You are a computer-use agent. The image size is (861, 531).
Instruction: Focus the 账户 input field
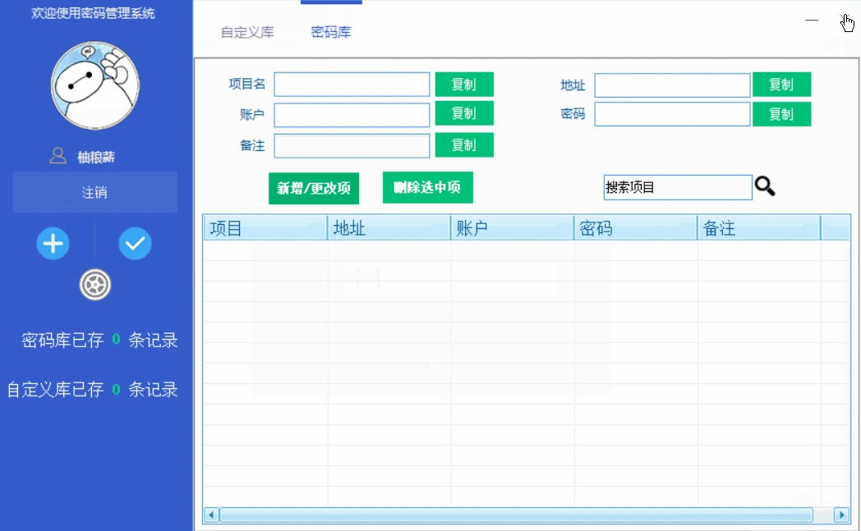click(x=352, y=115)
